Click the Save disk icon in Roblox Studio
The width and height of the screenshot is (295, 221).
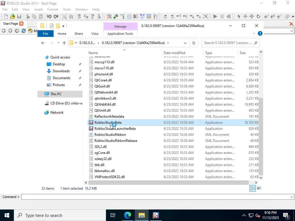click(x=19, y=16)
